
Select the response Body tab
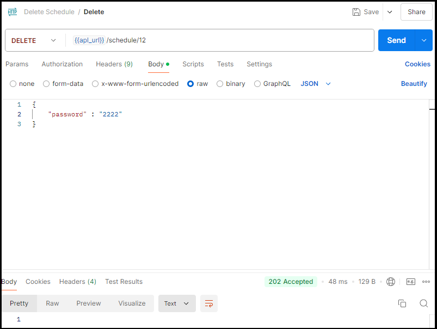pos(9,282)
